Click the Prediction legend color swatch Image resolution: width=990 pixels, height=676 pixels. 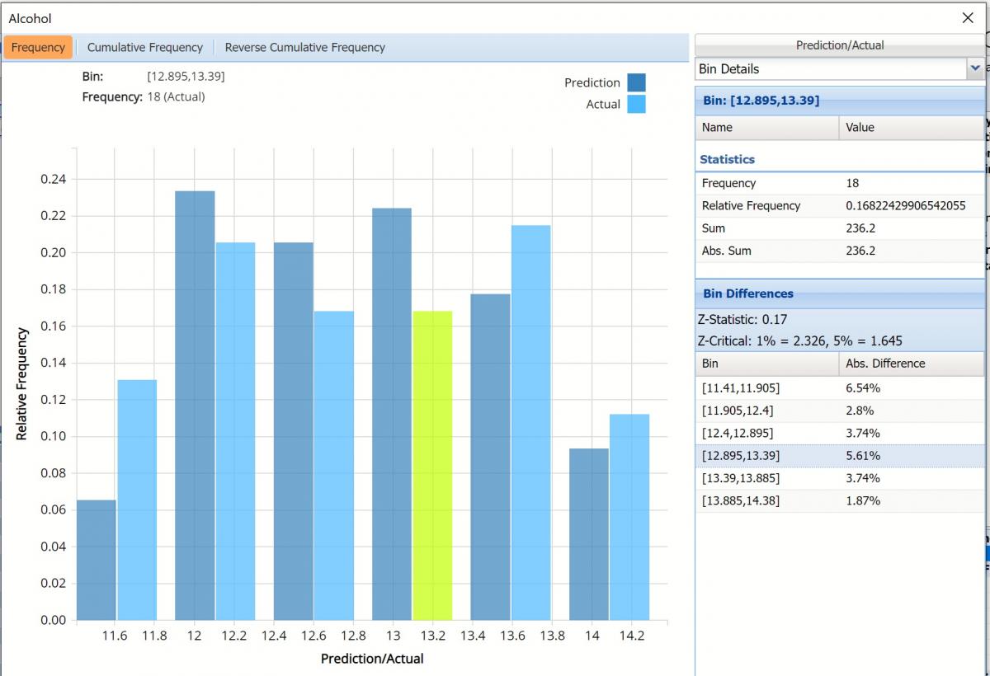tap(635, 82)
